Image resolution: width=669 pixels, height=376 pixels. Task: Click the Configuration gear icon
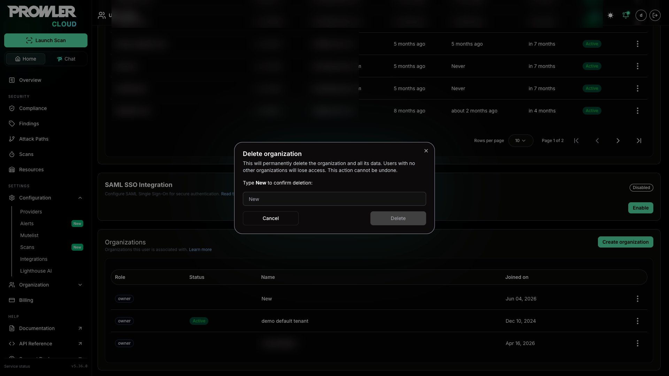12,198
